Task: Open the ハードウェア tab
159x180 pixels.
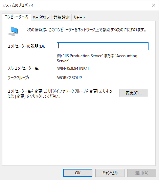Action: [x=41, y=18]
